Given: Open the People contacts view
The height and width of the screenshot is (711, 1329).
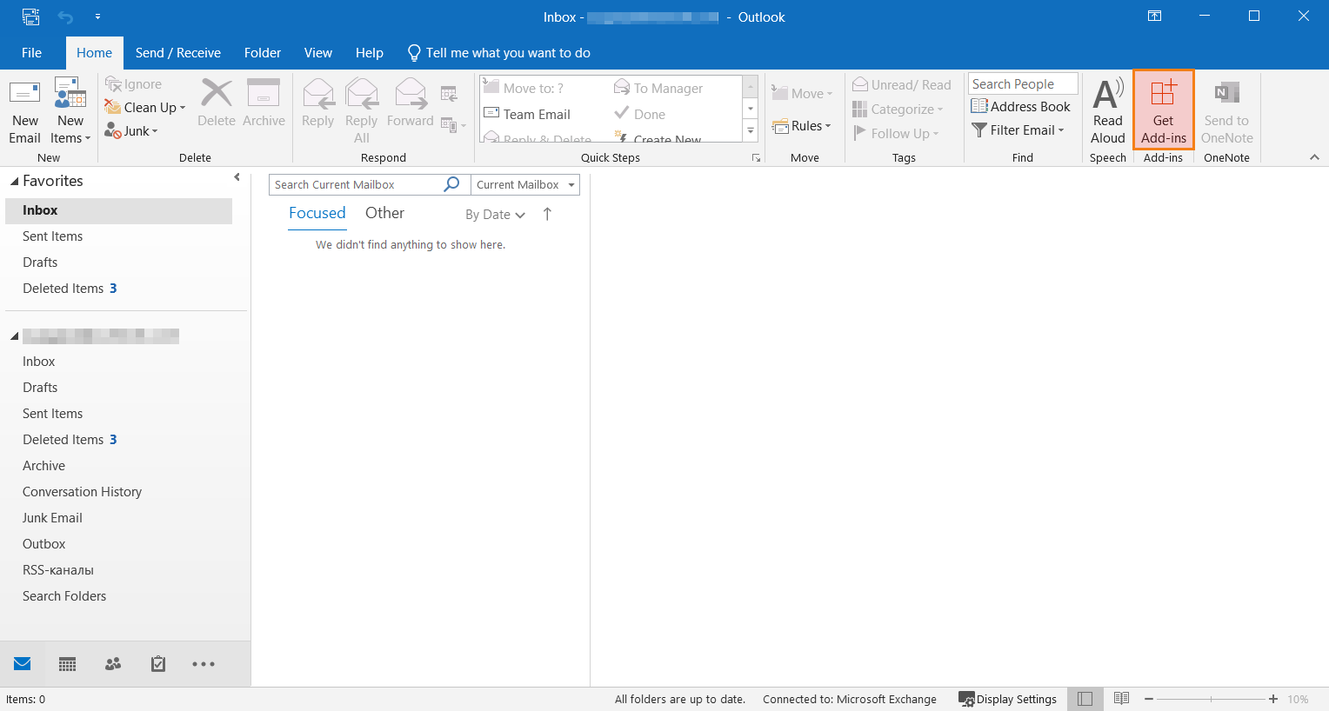Looking at the screenshot, I should (113, 664).
